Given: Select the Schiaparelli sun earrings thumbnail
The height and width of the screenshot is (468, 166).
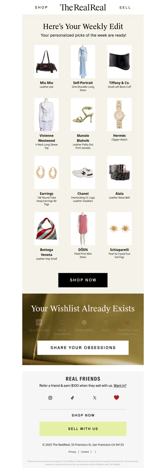Looking at the screenshot, I should (119, 229).
